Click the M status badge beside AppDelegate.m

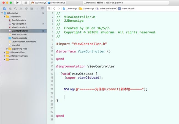(44, 24)
